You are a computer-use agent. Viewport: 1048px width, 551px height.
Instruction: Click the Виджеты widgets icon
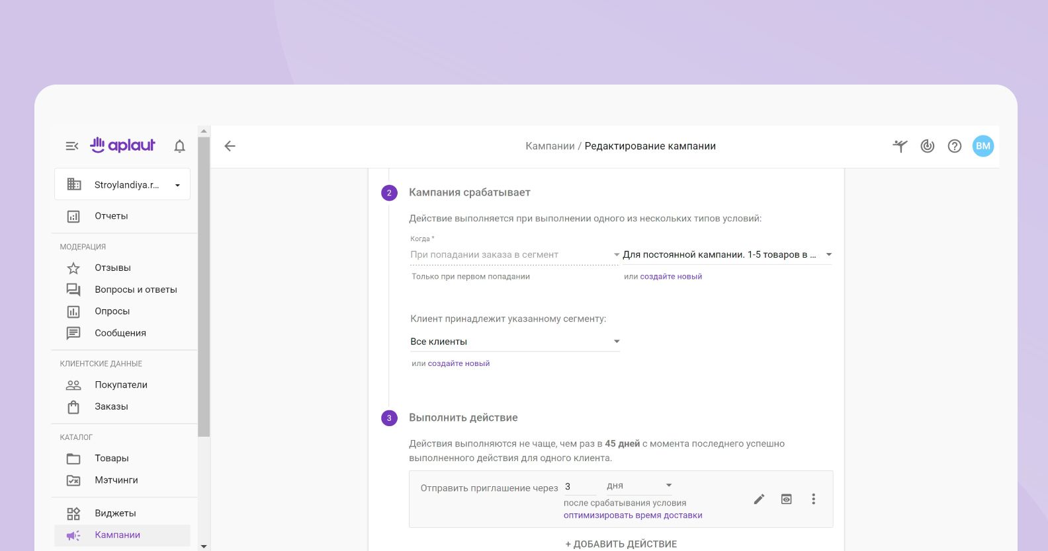pos(73,513)
